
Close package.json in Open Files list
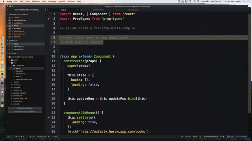(x=9, y=49)
